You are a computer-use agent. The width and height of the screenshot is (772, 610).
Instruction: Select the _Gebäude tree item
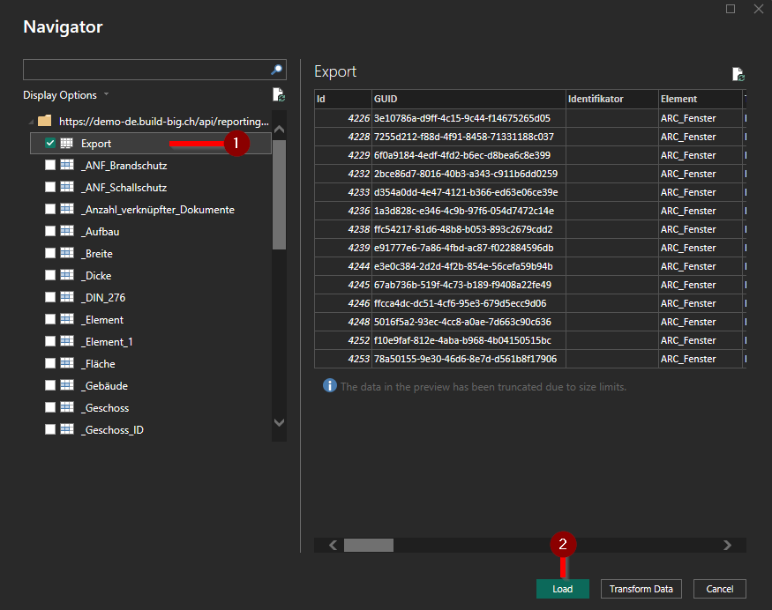(104, 386)
